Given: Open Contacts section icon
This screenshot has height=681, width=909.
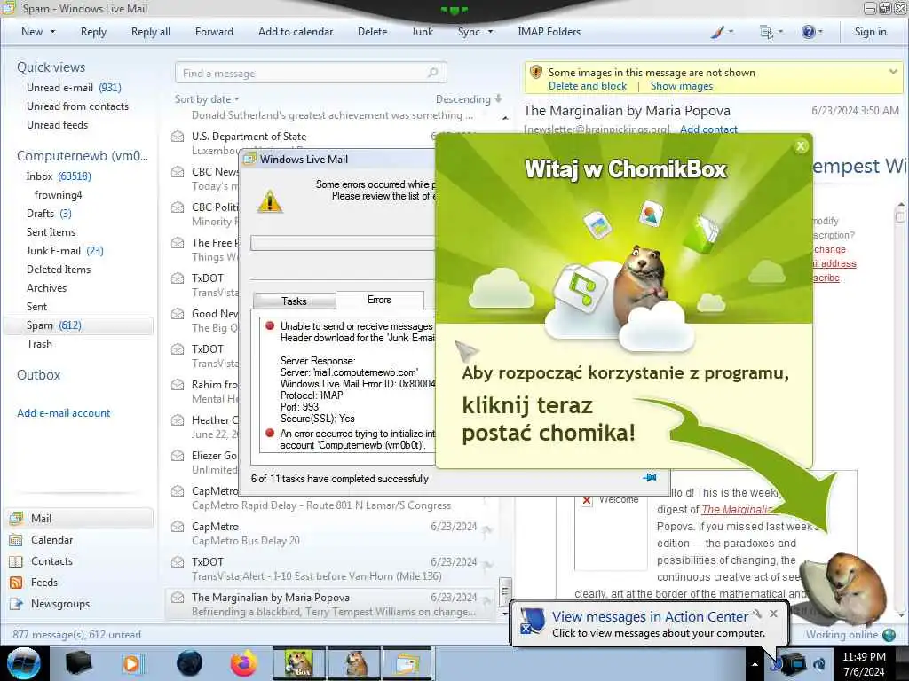Looking at the screenshot, I should point(16,561).
